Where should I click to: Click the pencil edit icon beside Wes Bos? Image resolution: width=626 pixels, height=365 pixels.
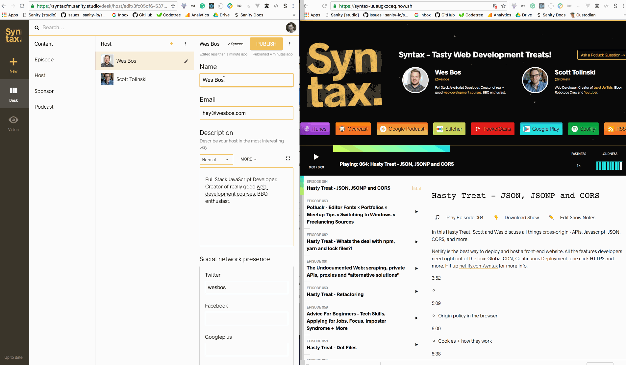coord(186,61)
